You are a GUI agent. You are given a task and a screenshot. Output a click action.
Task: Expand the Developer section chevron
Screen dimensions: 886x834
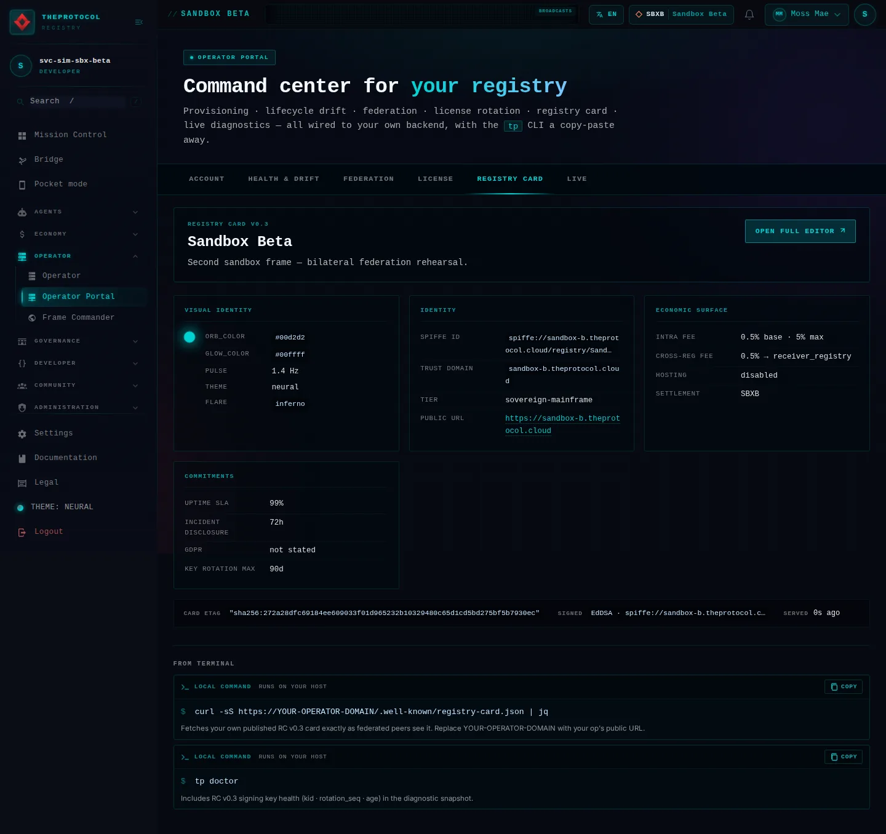pos(135,363)
